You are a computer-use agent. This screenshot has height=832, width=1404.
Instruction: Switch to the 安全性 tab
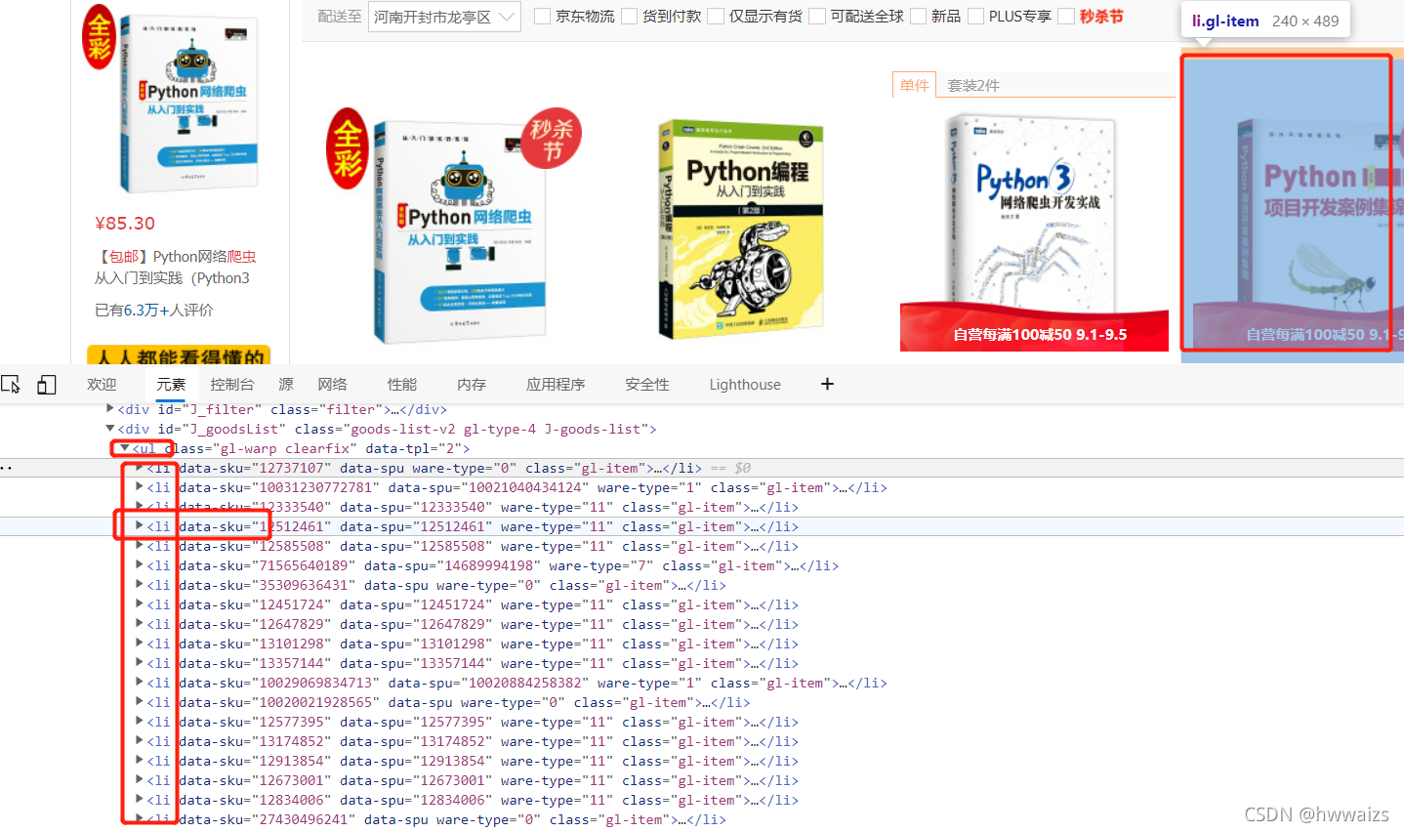[647, 384]
